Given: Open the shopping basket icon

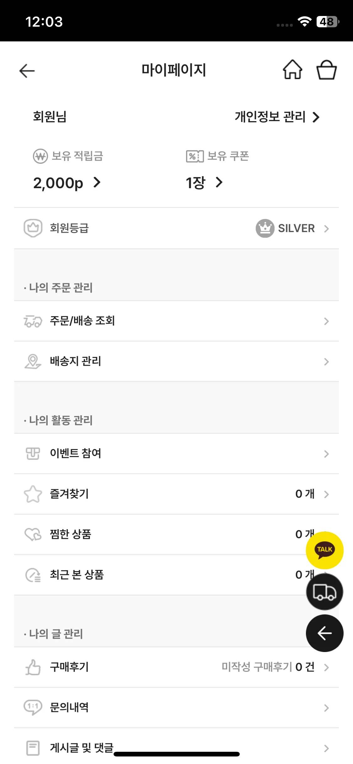Looking at the screenshot, I should [326, 70].
